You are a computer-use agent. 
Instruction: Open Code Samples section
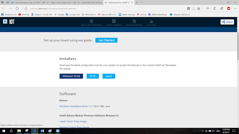114,23
